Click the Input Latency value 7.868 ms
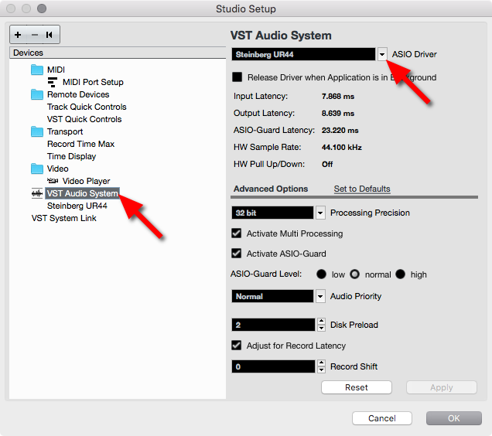The width and height of the screenshot is (492, 436). tap(338, 97)
